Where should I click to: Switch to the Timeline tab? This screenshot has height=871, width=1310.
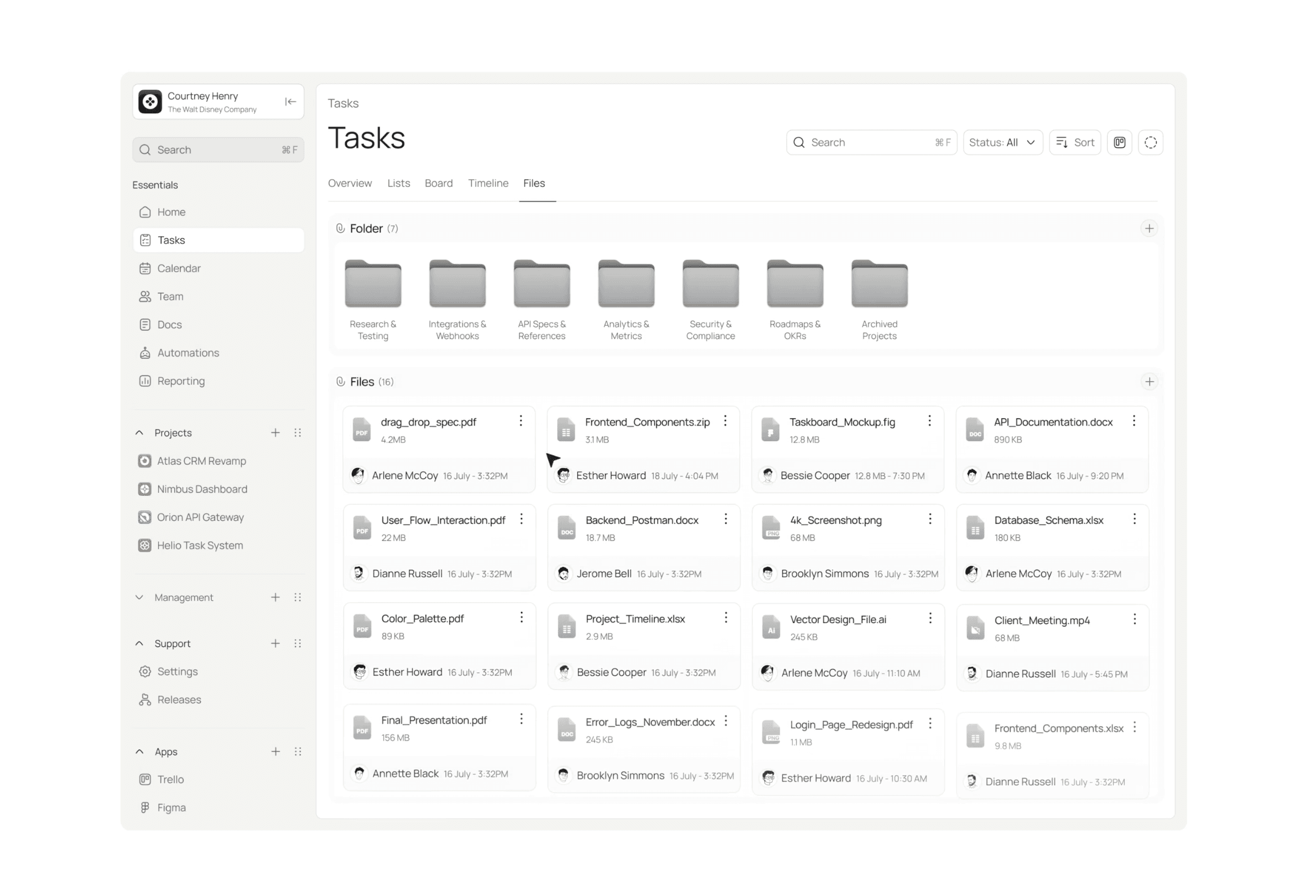coord(487,183)
